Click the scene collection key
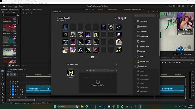Screen dimensions: 195x109 pyautogui.click(x=65, y=27)
